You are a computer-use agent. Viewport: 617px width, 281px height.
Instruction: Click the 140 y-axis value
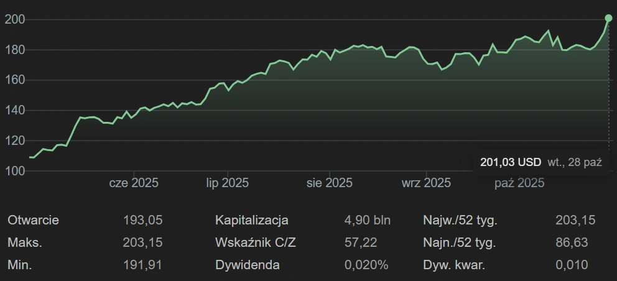[x=14, y=110]
